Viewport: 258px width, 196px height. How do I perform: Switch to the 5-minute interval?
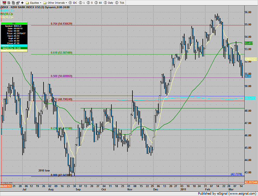[x=90, y=3]
